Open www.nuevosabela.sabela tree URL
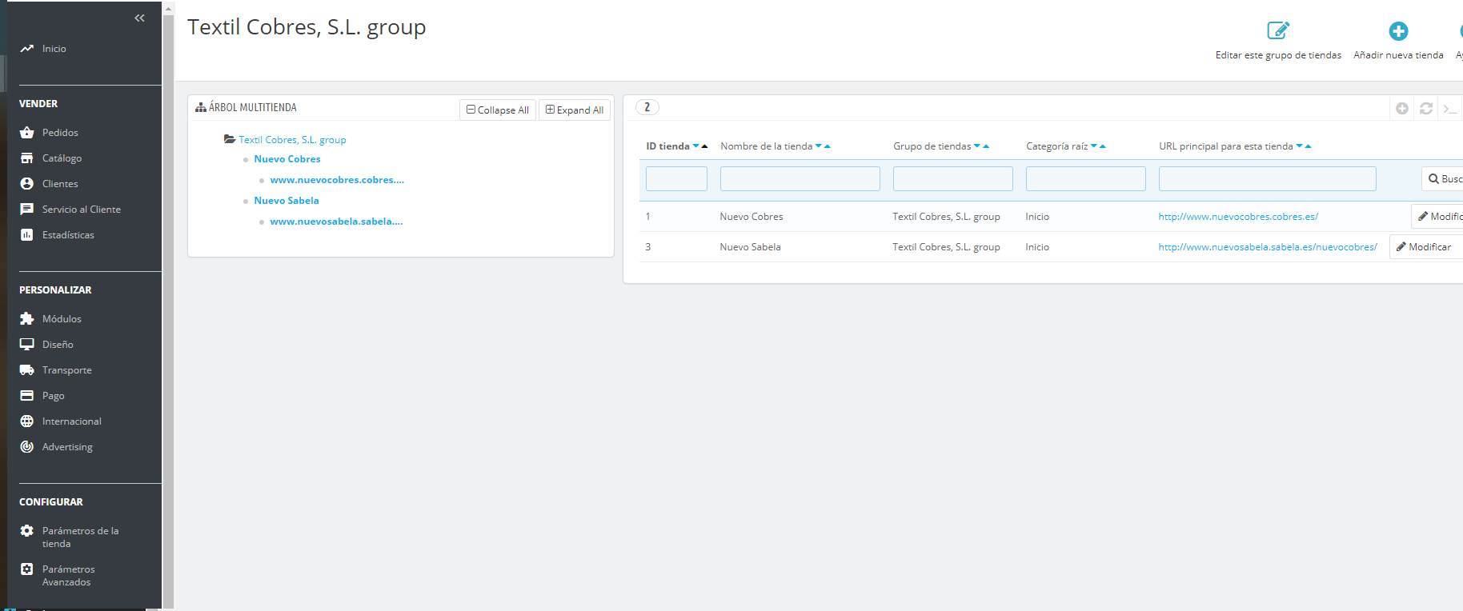This screenshot has width=1463, height=611. [x=336, y=222]
